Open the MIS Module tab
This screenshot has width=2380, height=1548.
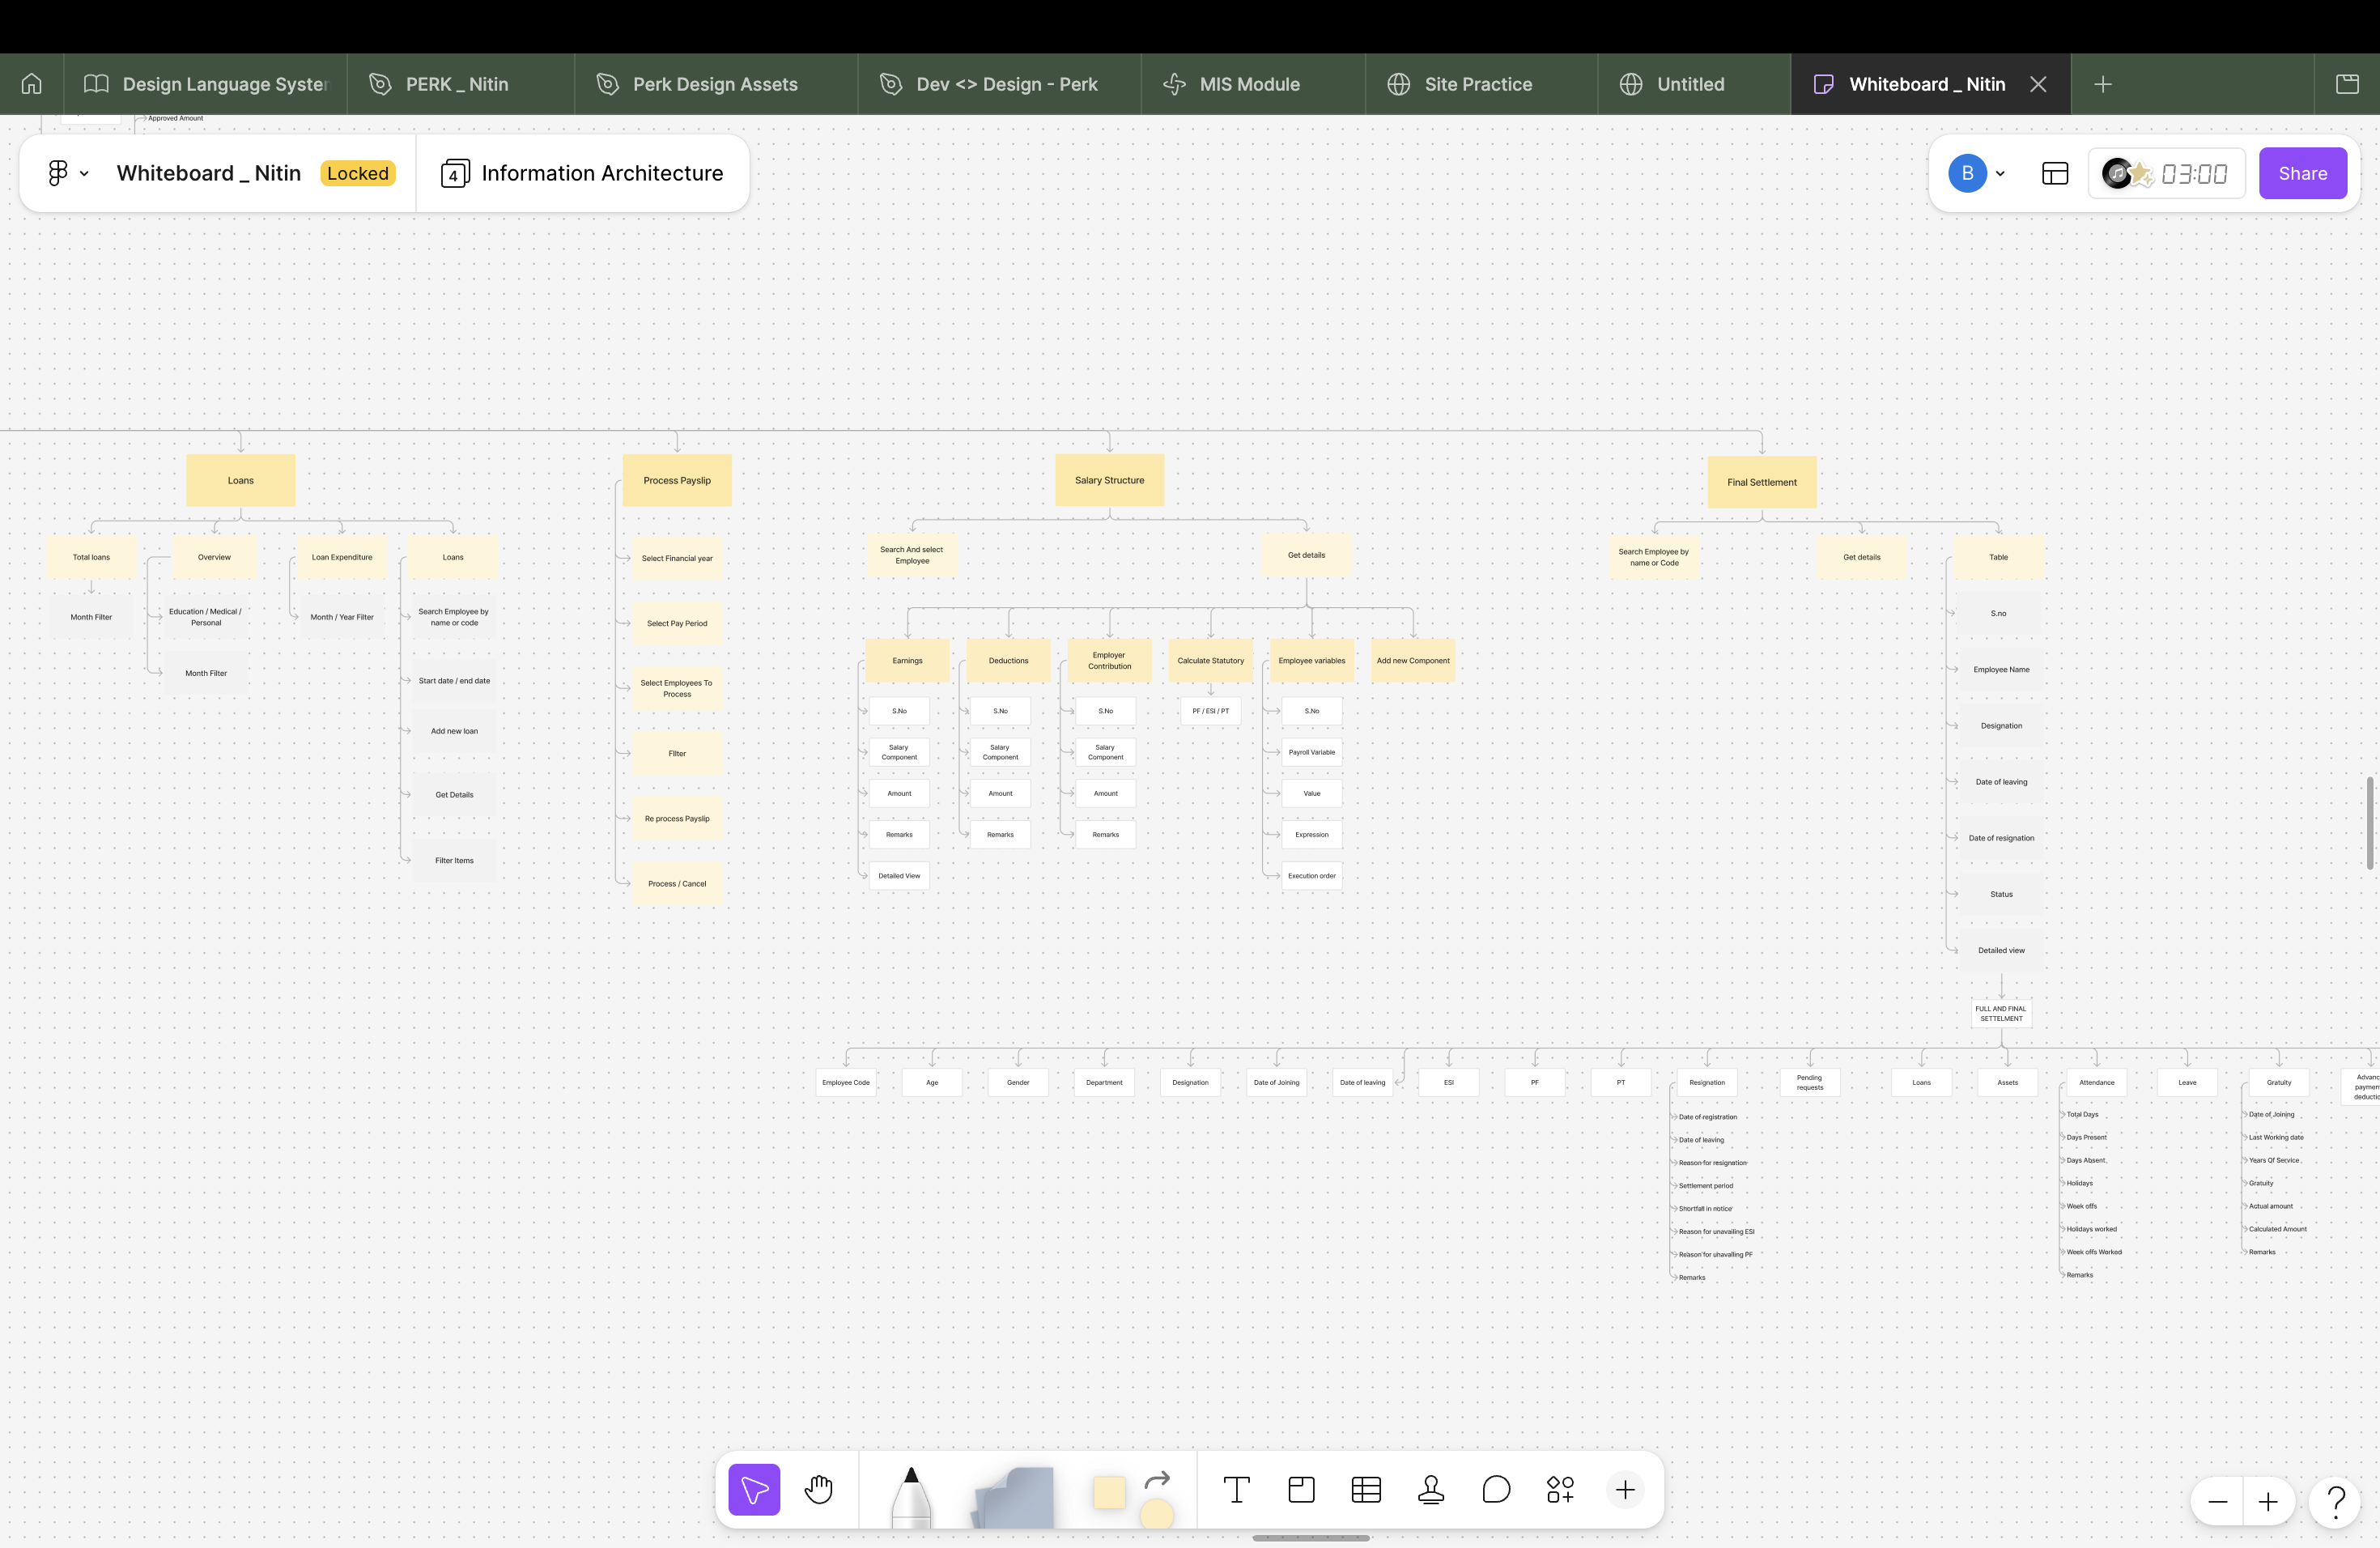click(1252, 84)
